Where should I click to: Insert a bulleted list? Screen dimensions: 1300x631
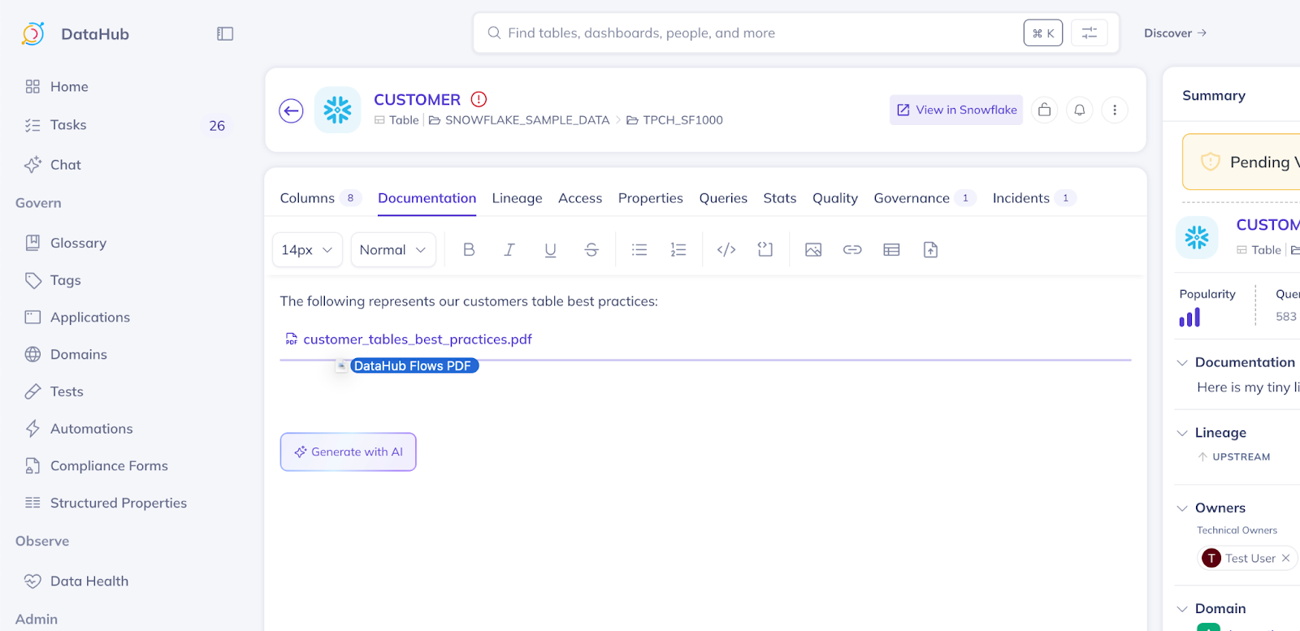pyautogui.click(x=639, y=249)
